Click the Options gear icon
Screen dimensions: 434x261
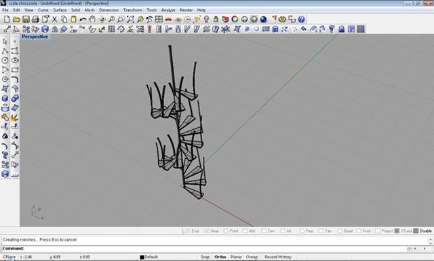pos(282,20)
